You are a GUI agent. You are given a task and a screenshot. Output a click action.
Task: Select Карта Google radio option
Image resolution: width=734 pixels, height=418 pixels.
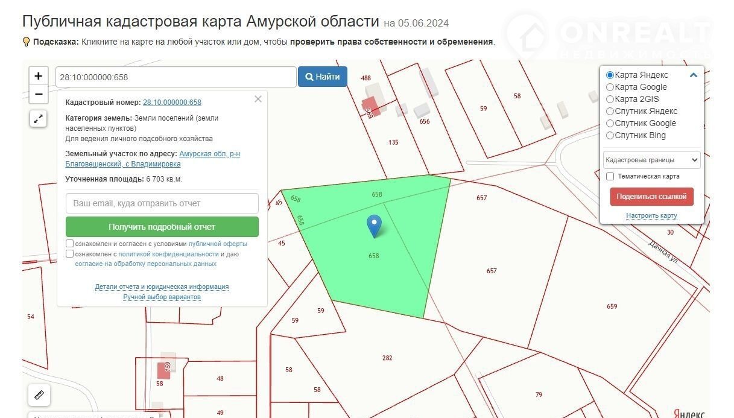coord(610,87)
